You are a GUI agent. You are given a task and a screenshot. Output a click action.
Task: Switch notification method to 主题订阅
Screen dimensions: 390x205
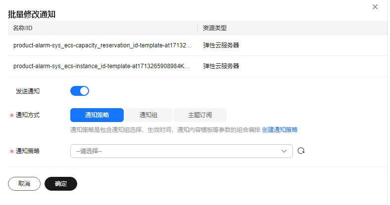point(200,115)
